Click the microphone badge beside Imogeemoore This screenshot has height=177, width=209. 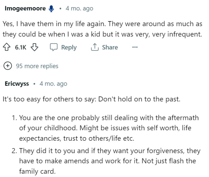pyautogui.click(x=51, y=9)
